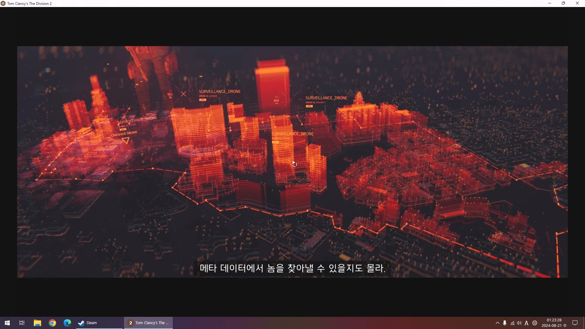The width and height of the screenshot is (585, 329).
Task: Open Microsoft Edge from the taskbar
Action: [67, 323]
